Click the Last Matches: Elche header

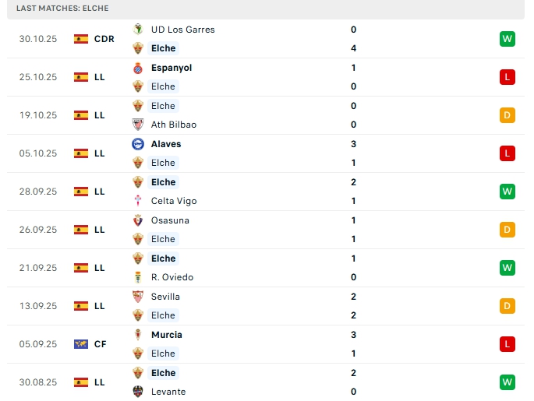pyautogui.click(x=62, y=8)
